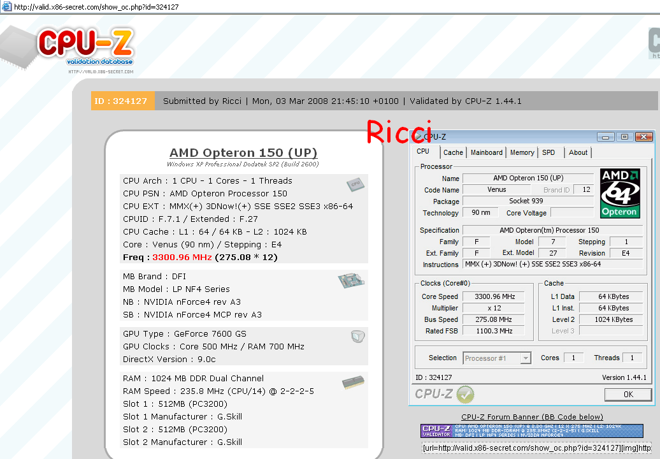This screenshot has width=660, height=459.
Task: Click the Technology 90 nm field
Action: point(481,213)
